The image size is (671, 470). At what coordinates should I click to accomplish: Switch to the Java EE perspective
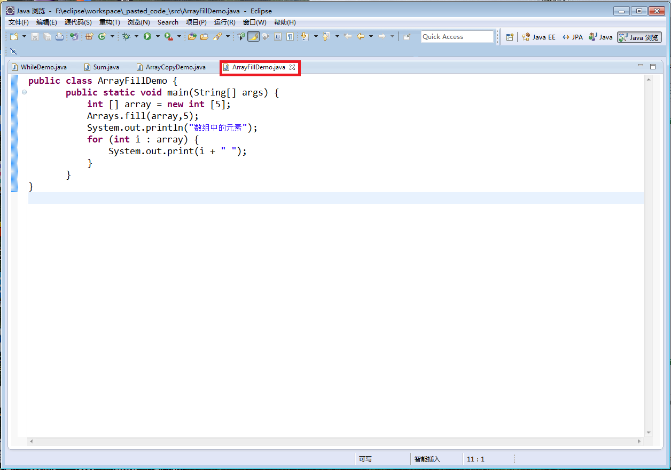click(539, 37)
